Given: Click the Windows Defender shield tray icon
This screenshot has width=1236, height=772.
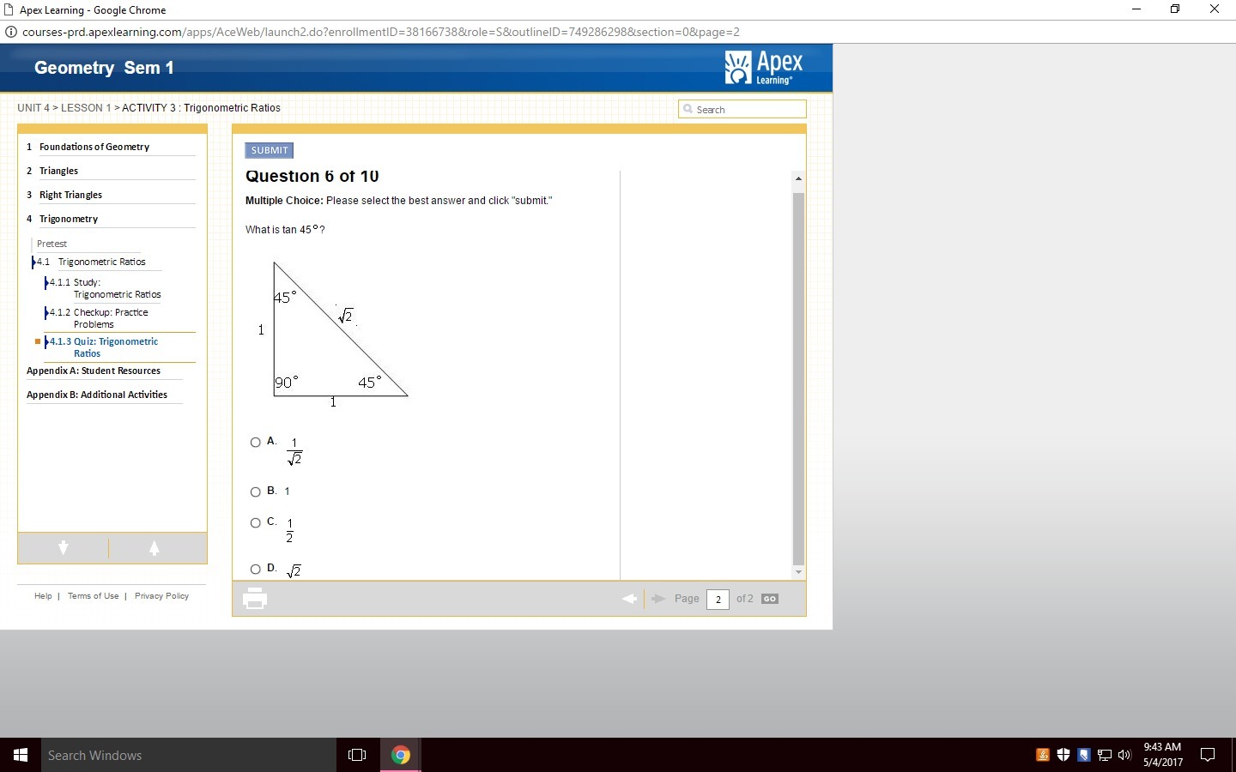Looking at the screenshot, I should point(1063,755).
